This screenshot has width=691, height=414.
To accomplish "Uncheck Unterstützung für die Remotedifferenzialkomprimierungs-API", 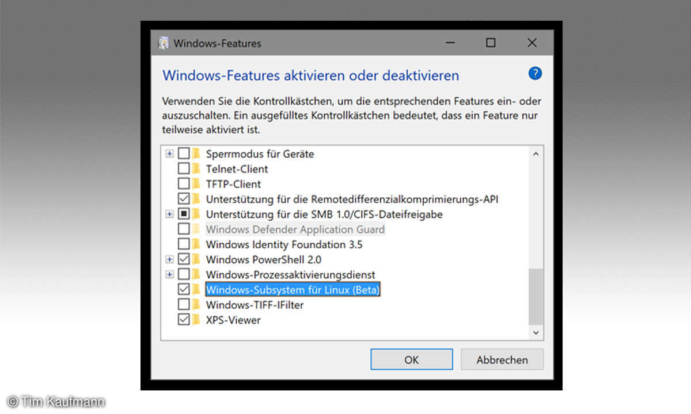I will click(x=183, y=199).
